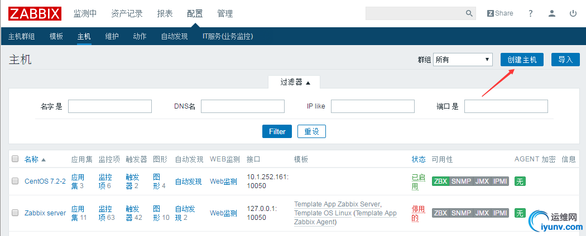Select the 主机 submenu tab
The width and height of the screenshot is (586, 236).
(84, 37)
